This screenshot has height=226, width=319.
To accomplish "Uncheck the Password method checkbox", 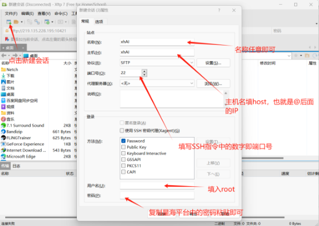I will 123,141.
